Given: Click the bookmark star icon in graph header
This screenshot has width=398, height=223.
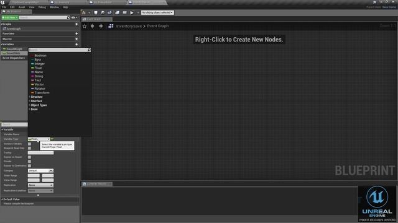Looking at the screenshot, I should coord(85,26).
